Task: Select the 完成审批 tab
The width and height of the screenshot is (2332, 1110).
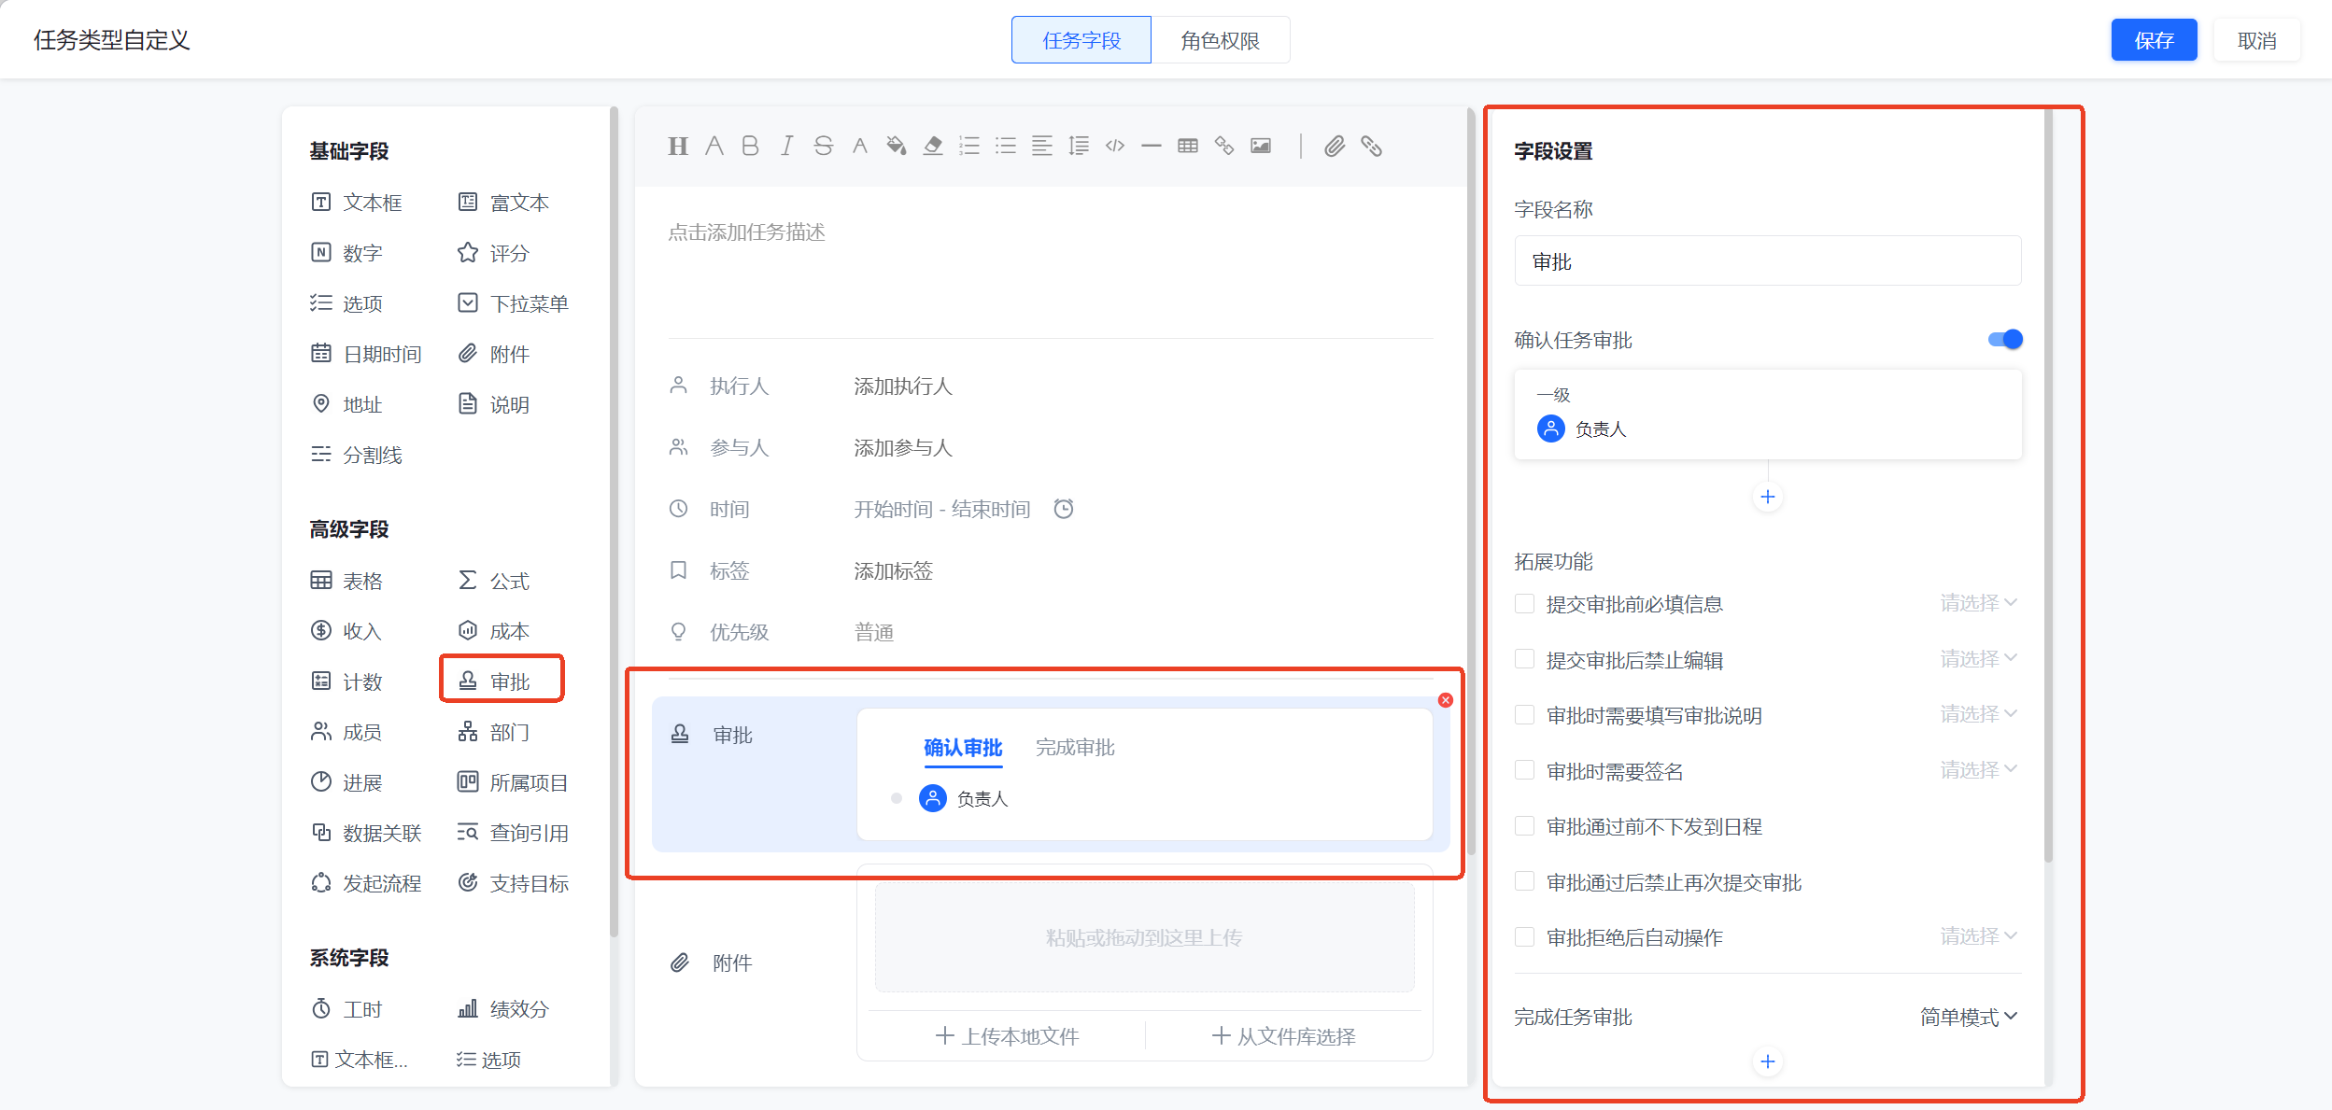Action: (x=1075, y=748)
